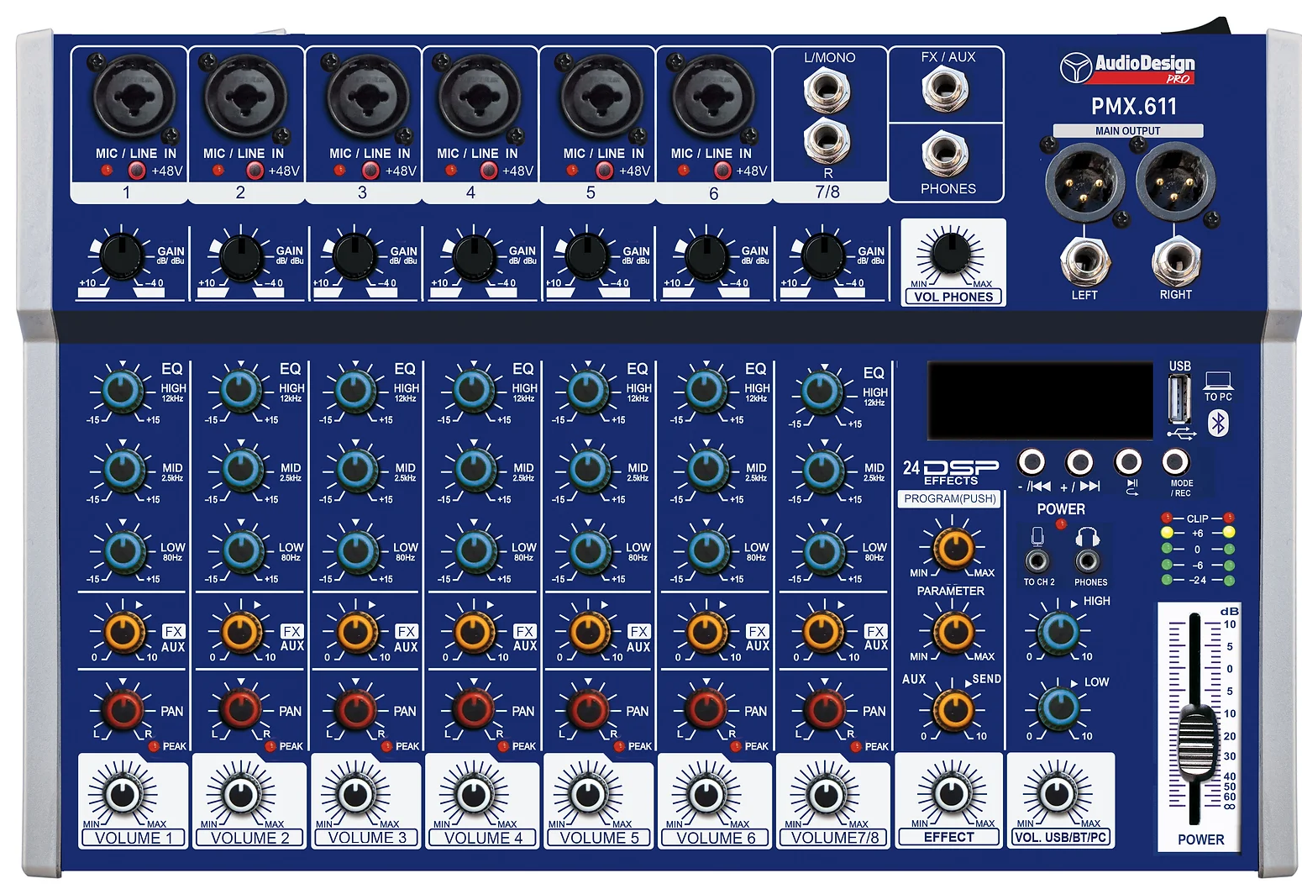Viewport: 1302px width, 884px height.
Task: Click the channel 1 PEAK LED
Action: click(154, 746)
